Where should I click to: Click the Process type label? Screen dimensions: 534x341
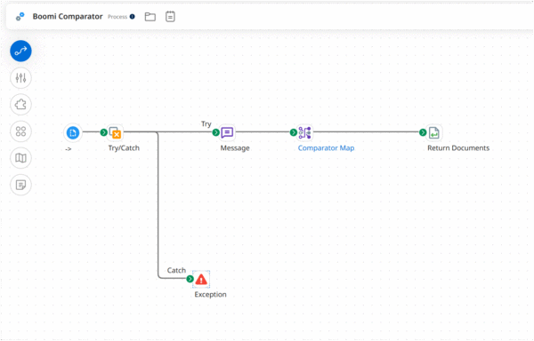click(117, 17)
